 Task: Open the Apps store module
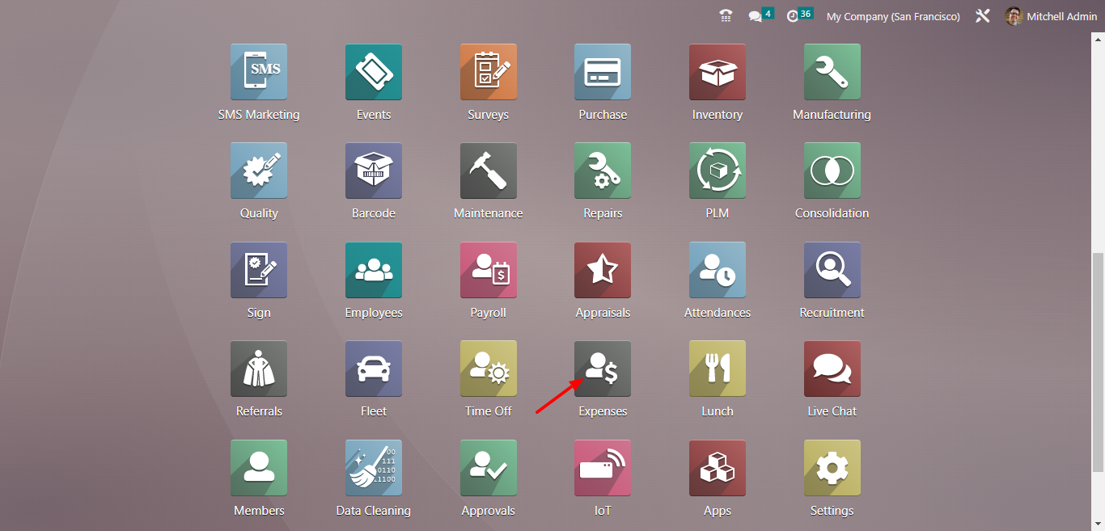pos(717,478)
